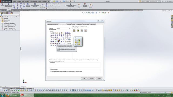173x97 pixels.
Task: Open the ConfigurationManager tab icon
Action: coord(6,13)
